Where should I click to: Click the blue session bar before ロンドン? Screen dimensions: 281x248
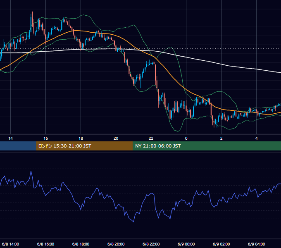[18, 146]
